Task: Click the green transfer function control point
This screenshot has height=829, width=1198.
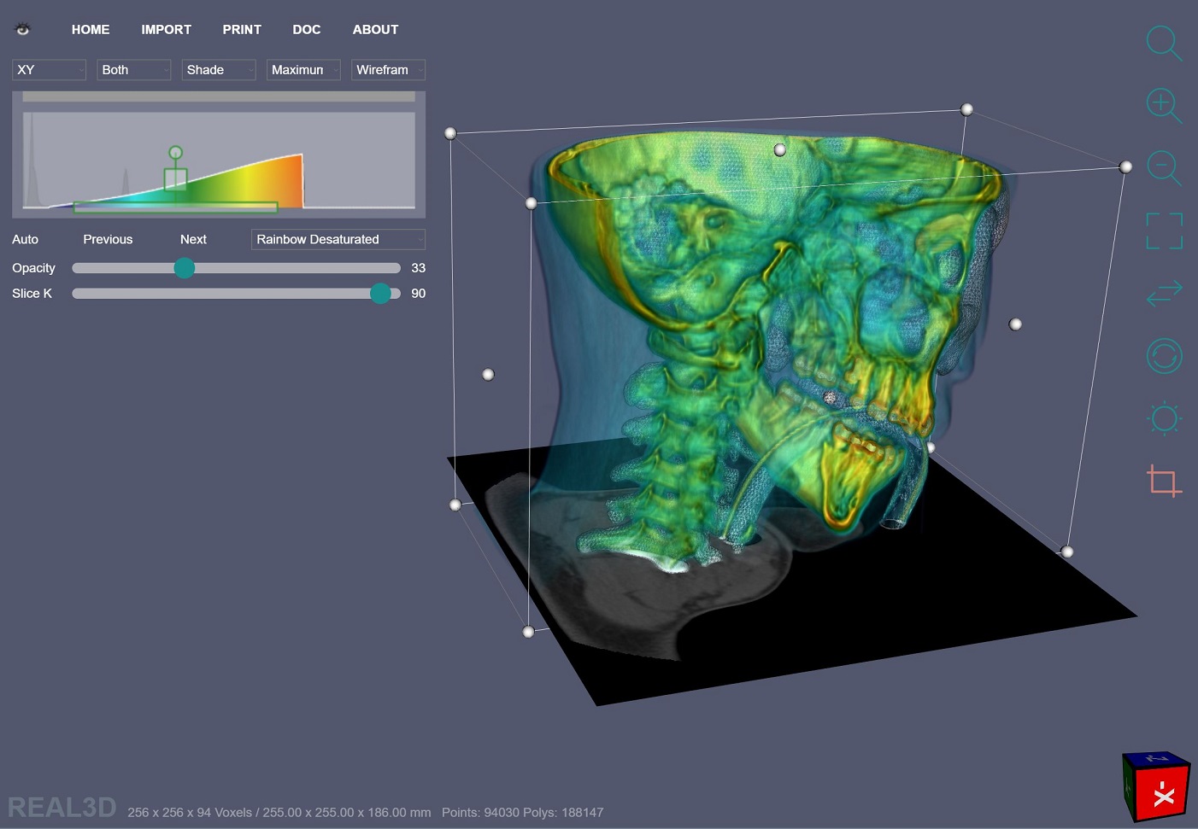Action: point(175,154)
